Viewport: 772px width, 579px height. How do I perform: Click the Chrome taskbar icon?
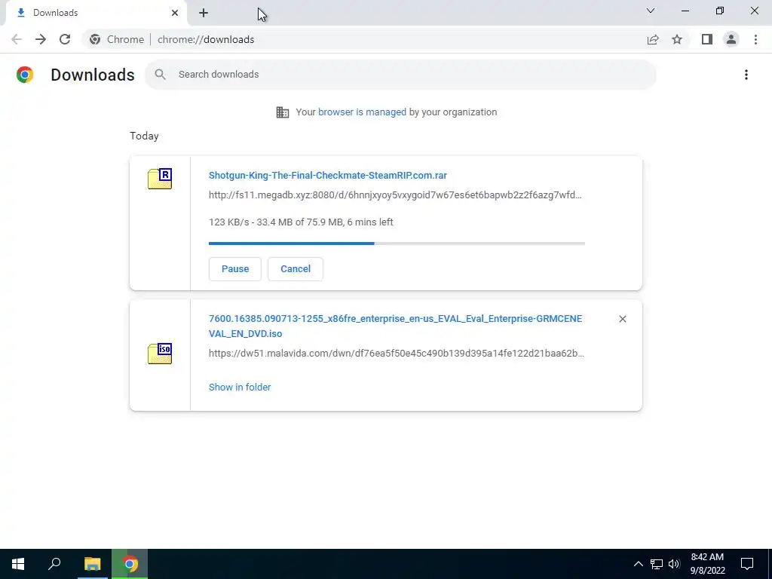coord(130,564)
